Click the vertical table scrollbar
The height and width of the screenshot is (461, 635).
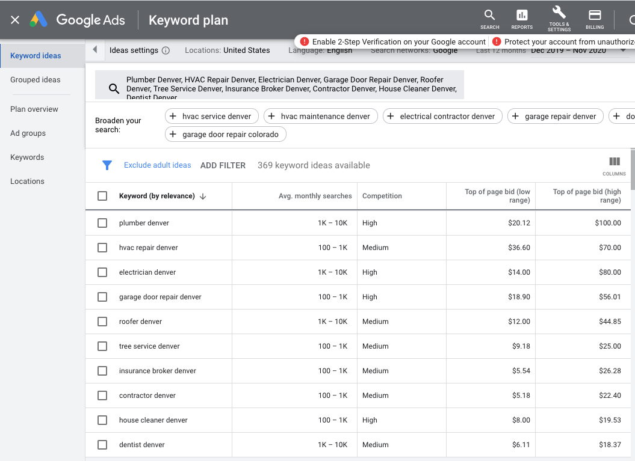(633, 170)
